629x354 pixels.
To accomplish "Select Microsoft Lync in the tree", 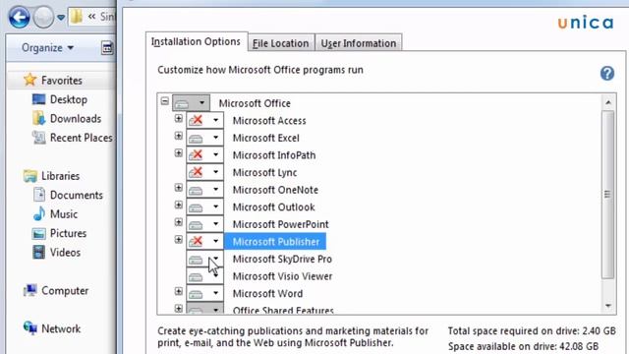I will click(264, 173).
